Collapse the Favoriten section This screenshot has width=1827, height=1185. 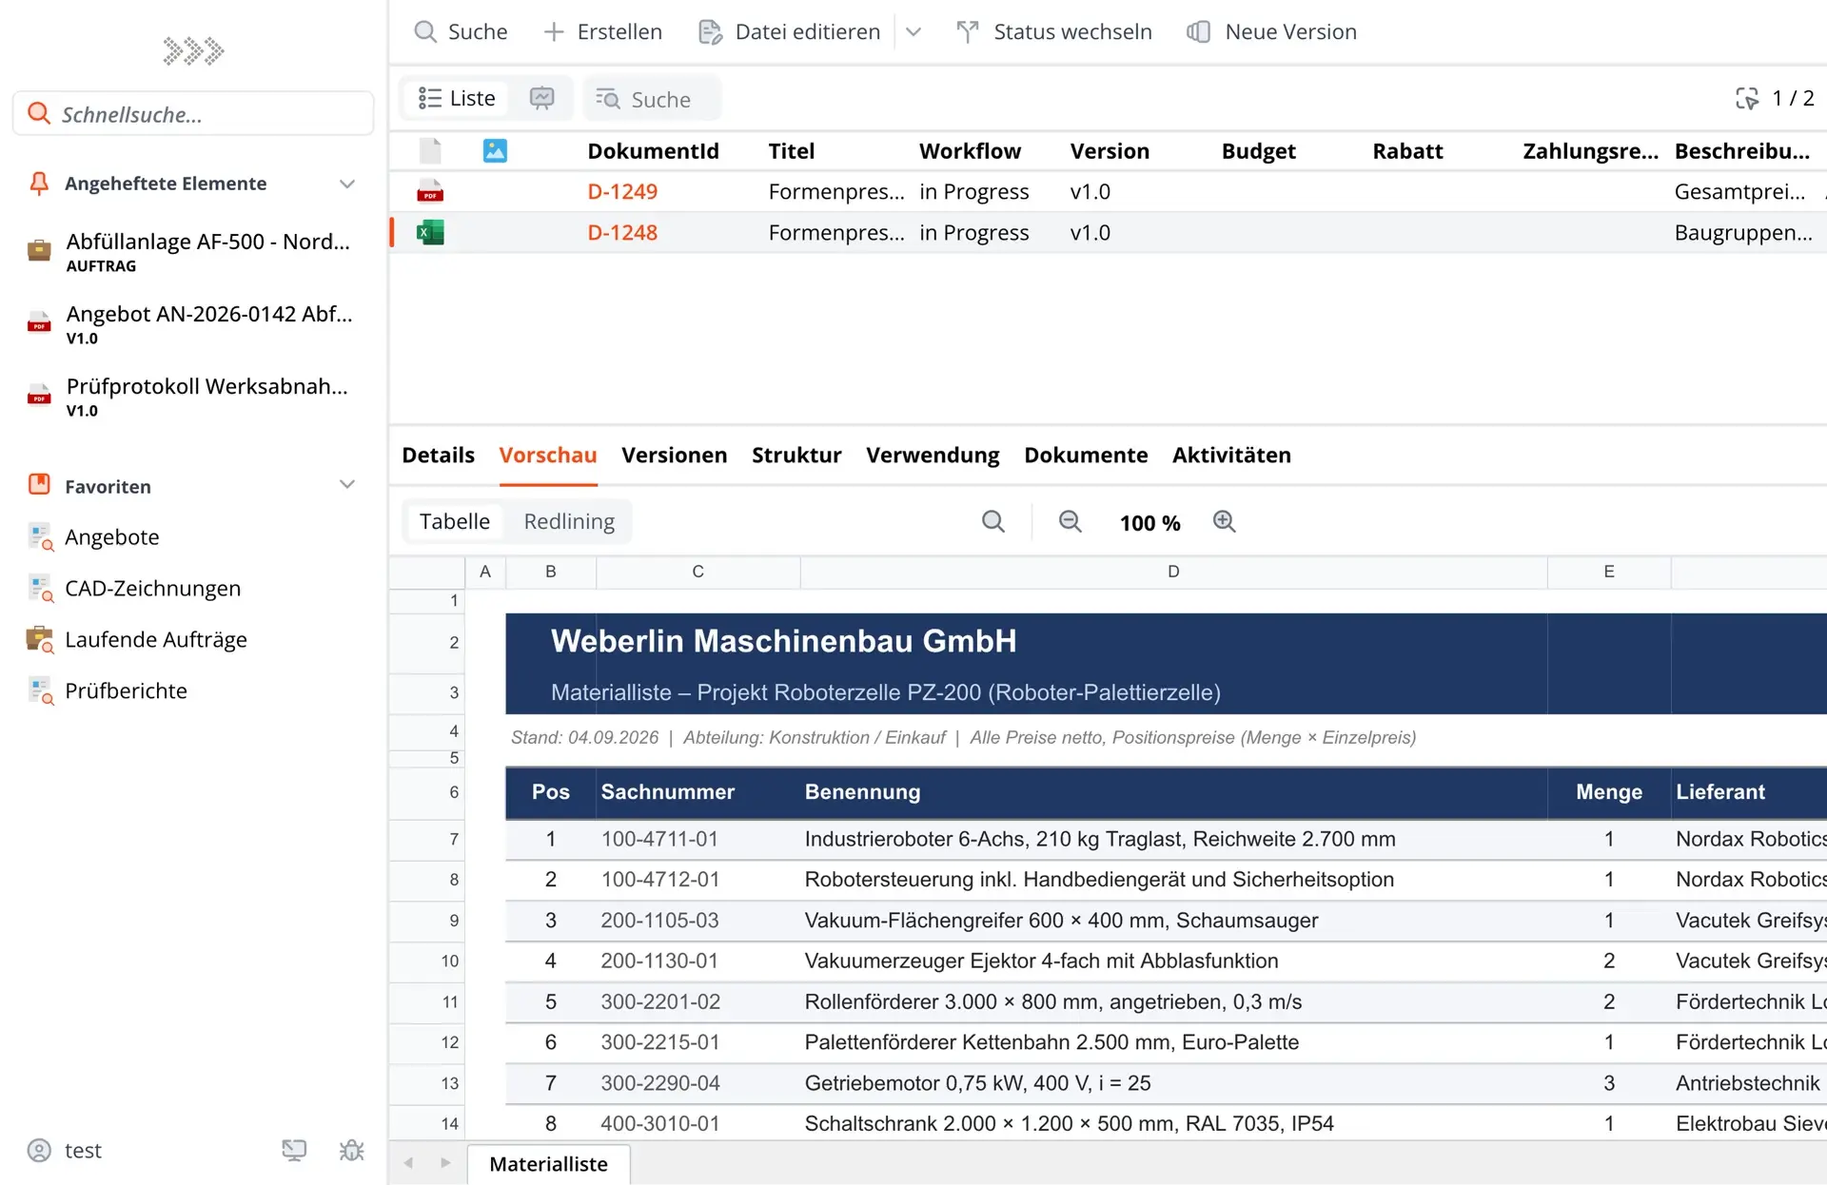347,485
